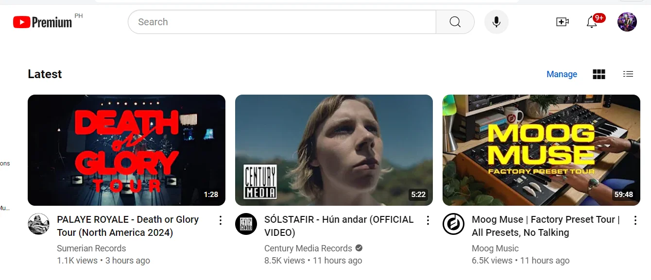Screen dimensions: 651x280
Task: Open Century Media Records channel avatar
Action: tap(246, 224)
